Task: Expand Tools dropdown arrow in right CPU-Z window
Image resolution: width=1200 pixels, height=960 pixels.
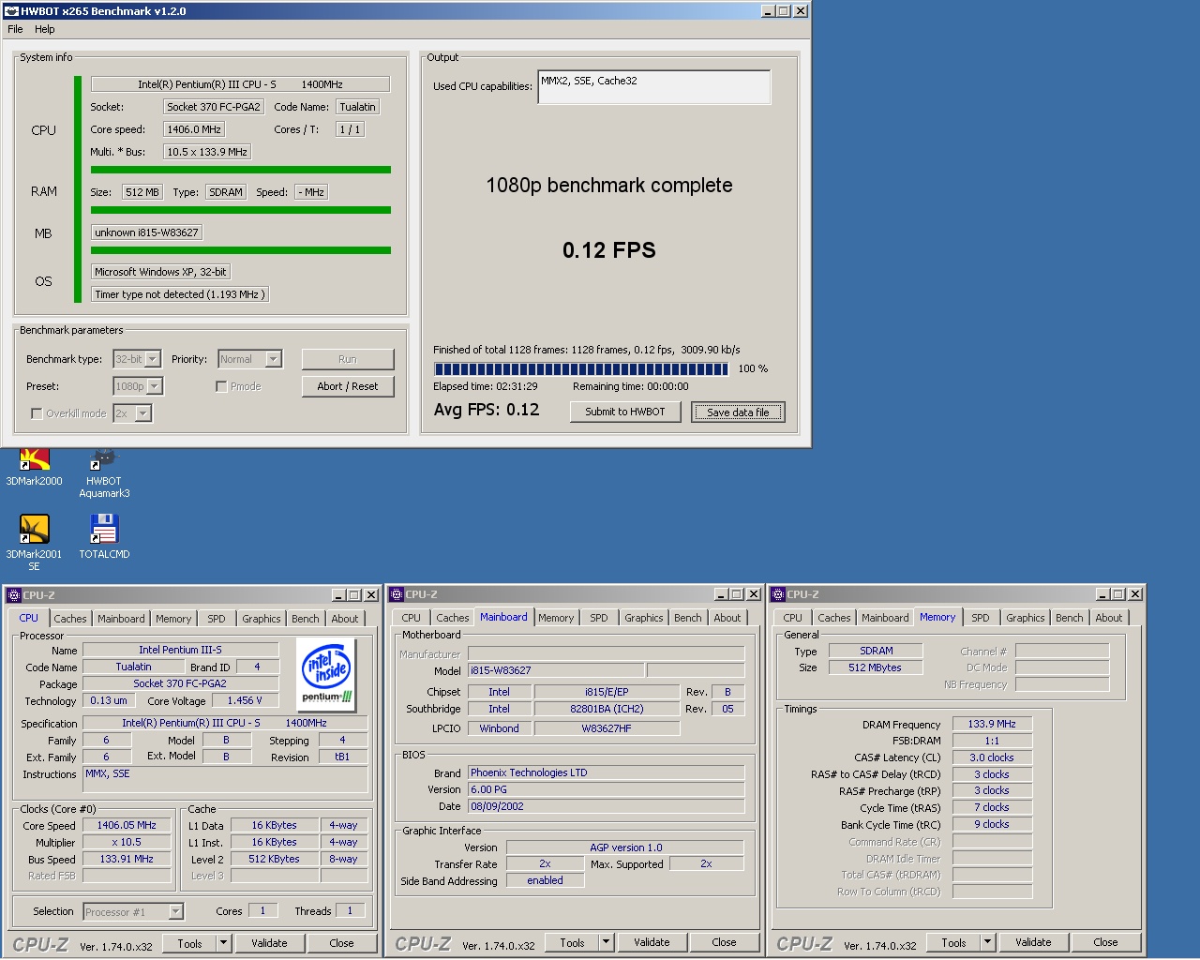Action: pos(988,943)
